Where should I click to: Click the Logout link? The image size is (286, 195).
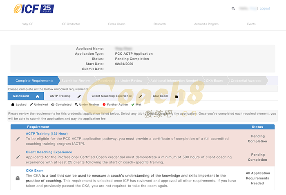click(265, 9)
